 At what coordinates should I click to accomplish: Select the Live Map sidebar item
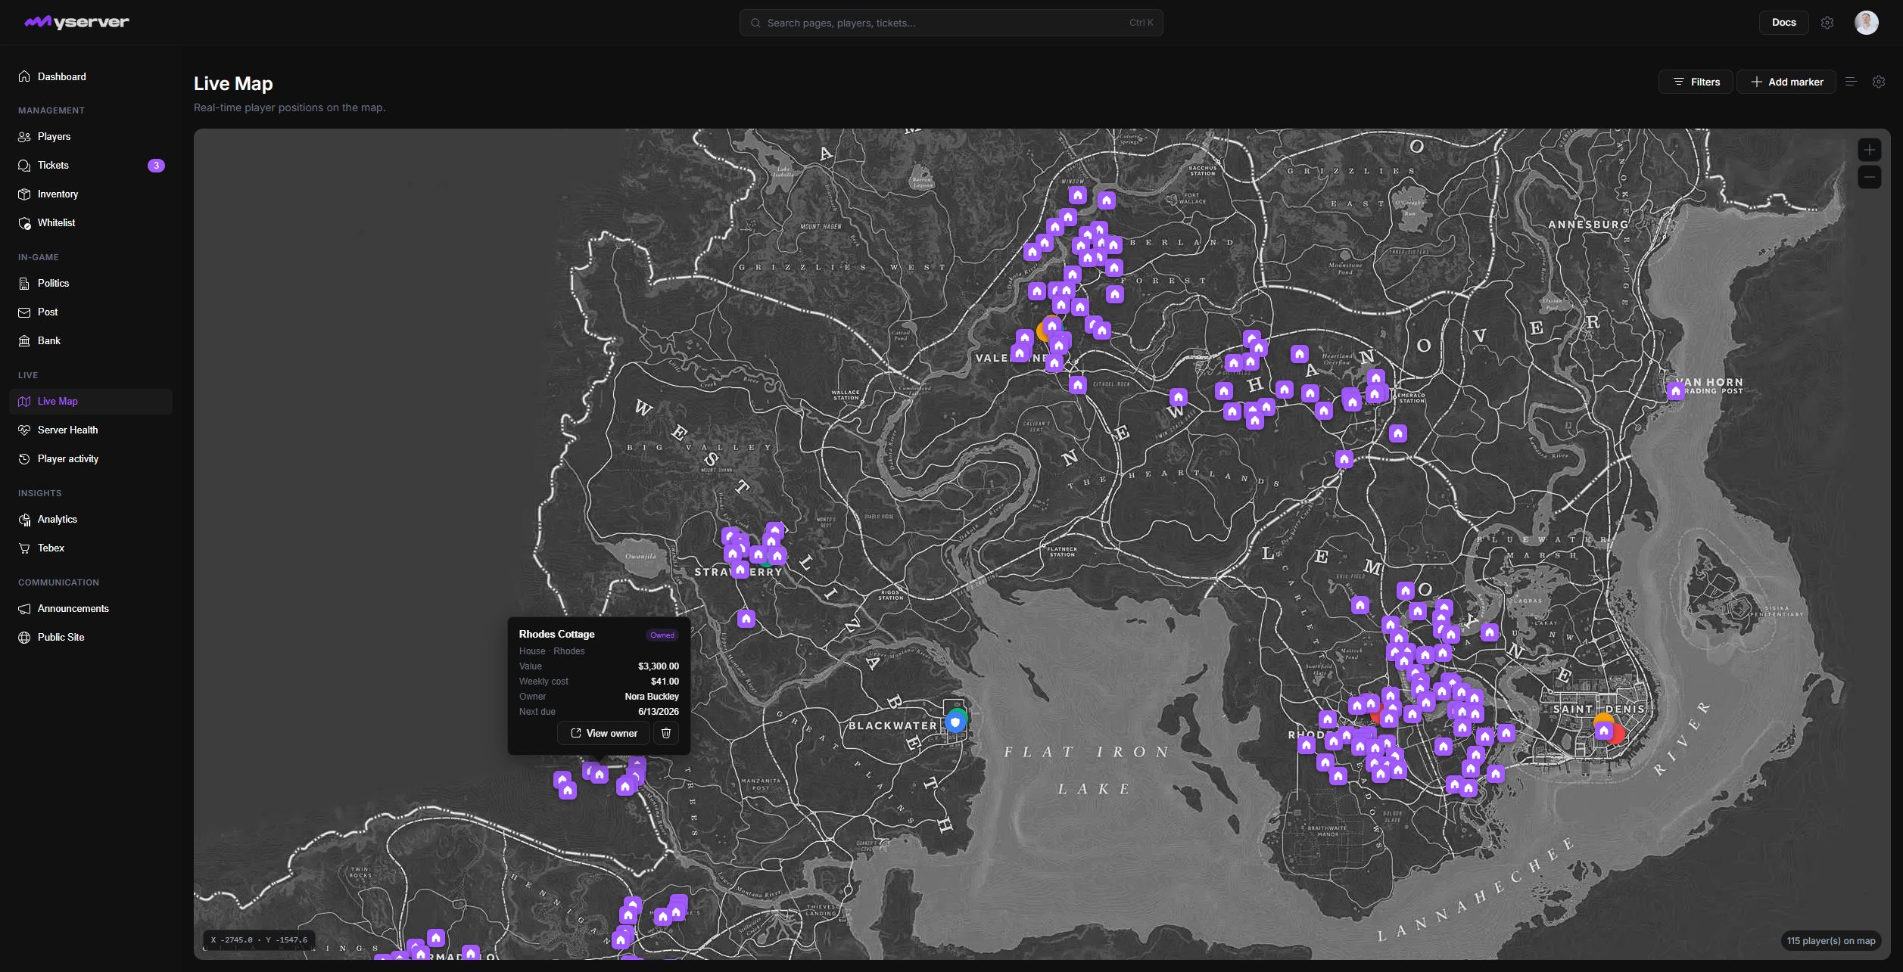pyautogui.click(x=91, y=401)
